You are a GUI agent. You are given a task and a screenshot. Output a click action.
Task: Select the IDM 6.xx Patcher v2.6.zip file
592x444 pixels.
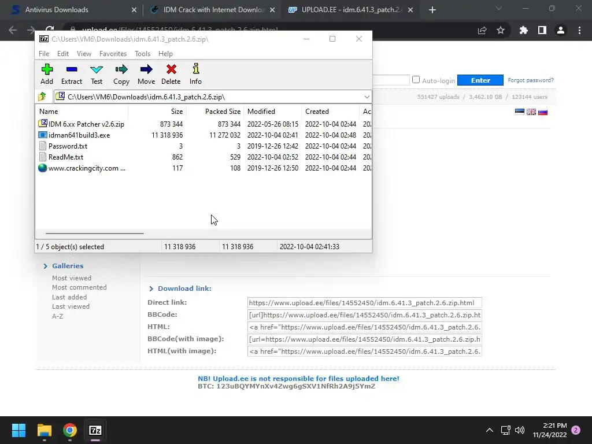tap(86, 124)
